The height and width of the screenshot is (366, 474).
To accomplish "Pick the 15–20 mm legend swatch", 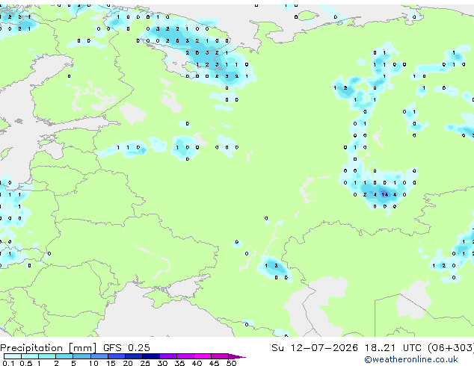I will 116,356.
